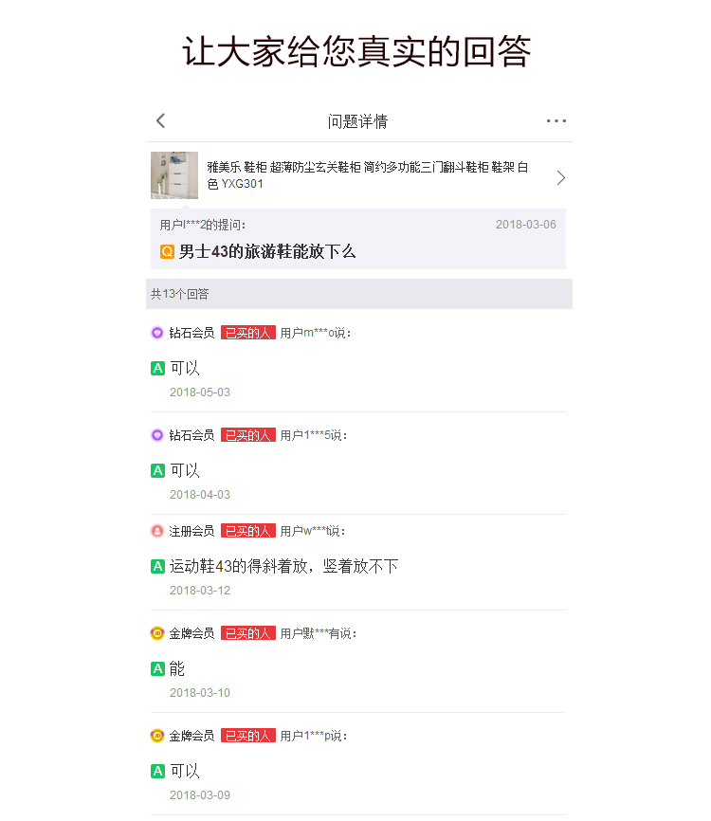Screen dimensions: 711x821
Task: Select the question 男士43的旅游鞋能放下么
Action: click(x=267, y=252)
